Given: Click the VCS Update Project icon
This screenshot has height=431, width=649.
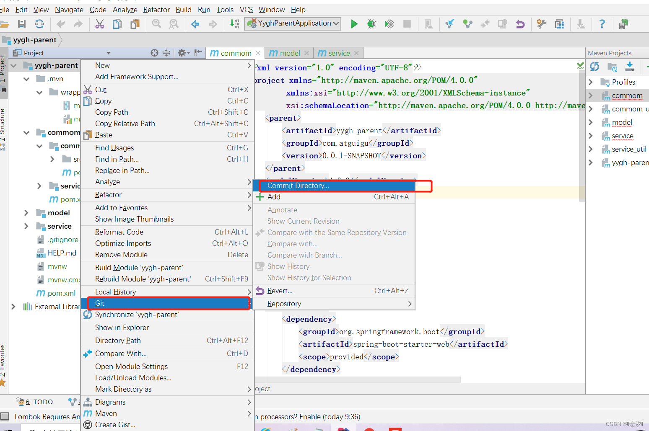Looking at the screenshot, I should point(450,24).
